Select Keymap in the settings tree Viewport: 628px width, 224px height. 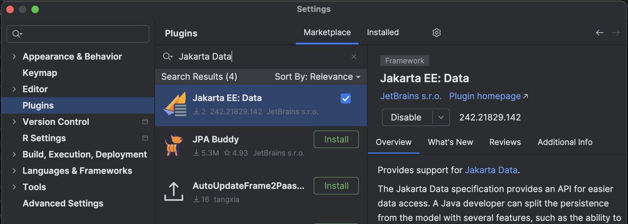pyautogui.click(x=40, y=73)
